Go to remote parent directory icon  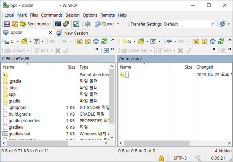click(197, 41)
